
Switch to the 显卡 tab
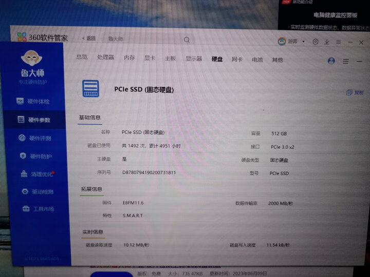pyautogui.click(x=150, y=58)
